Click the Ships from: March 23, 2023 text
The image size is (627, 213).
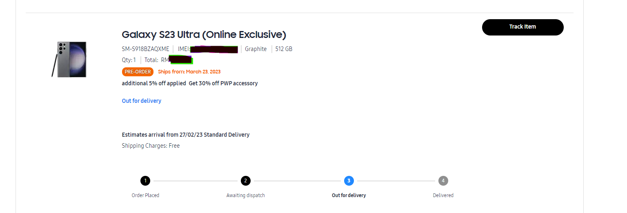[x=189, y=72]
